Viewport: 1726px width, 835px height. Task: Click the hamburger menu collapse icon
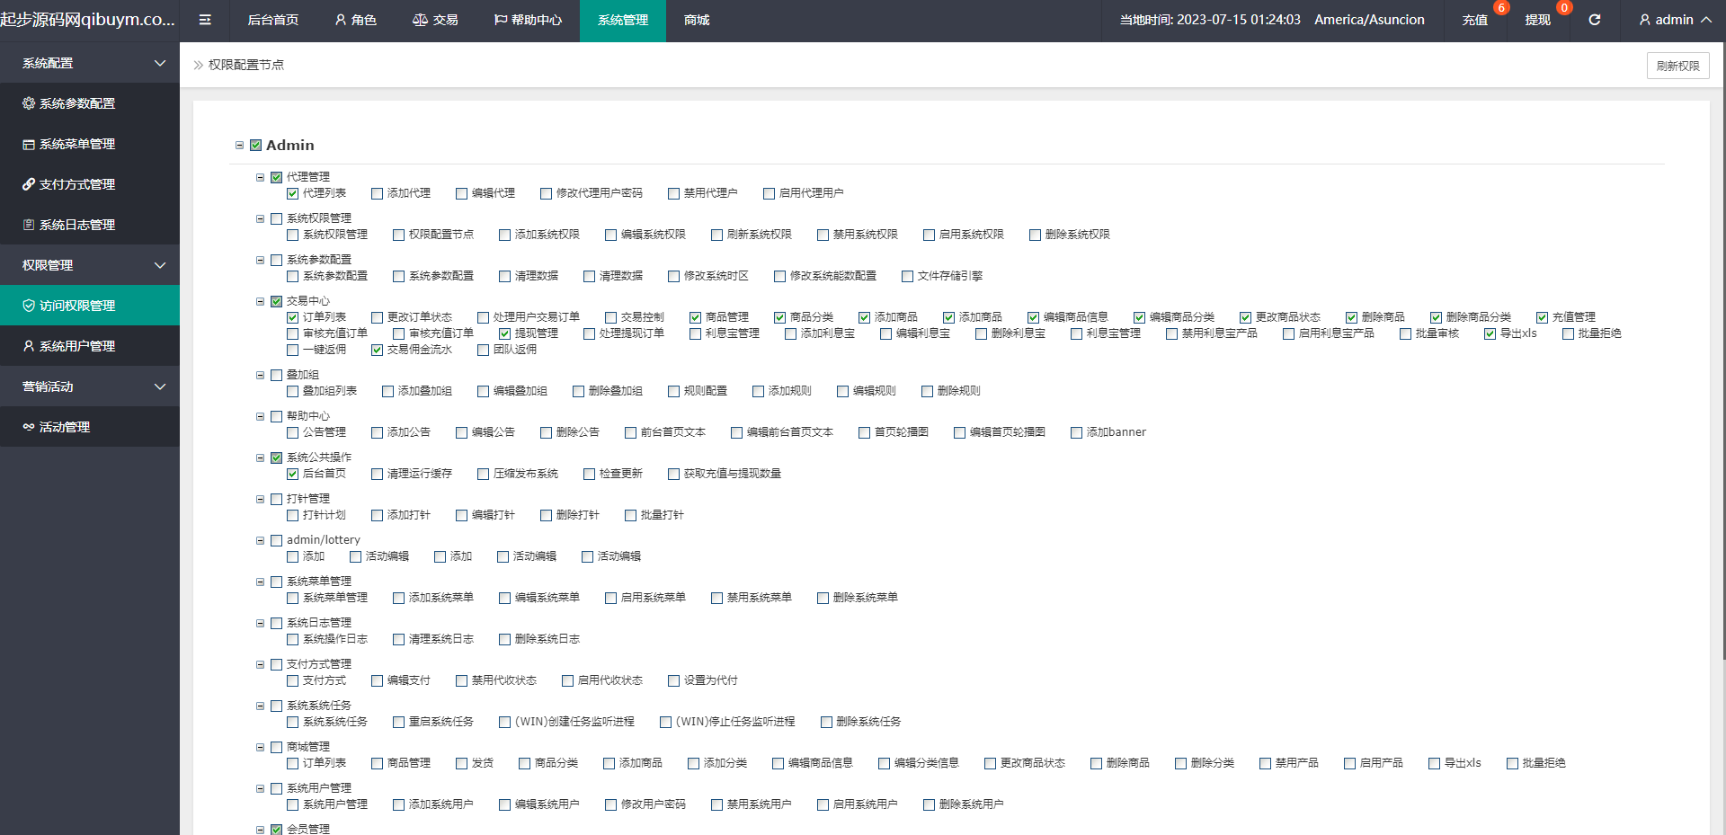pos(205,20)
